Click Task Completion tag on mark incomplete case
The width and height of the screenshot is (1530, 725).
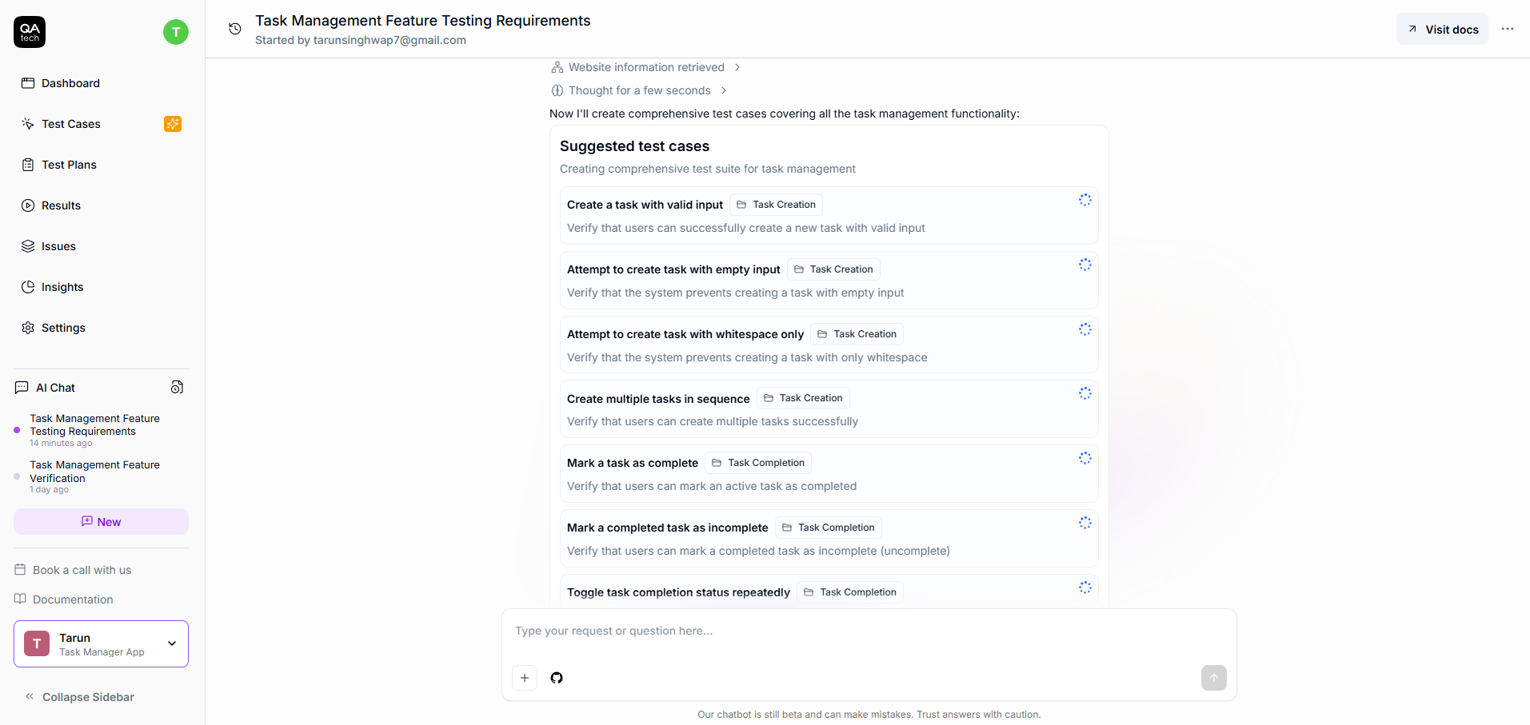(829, 528)
